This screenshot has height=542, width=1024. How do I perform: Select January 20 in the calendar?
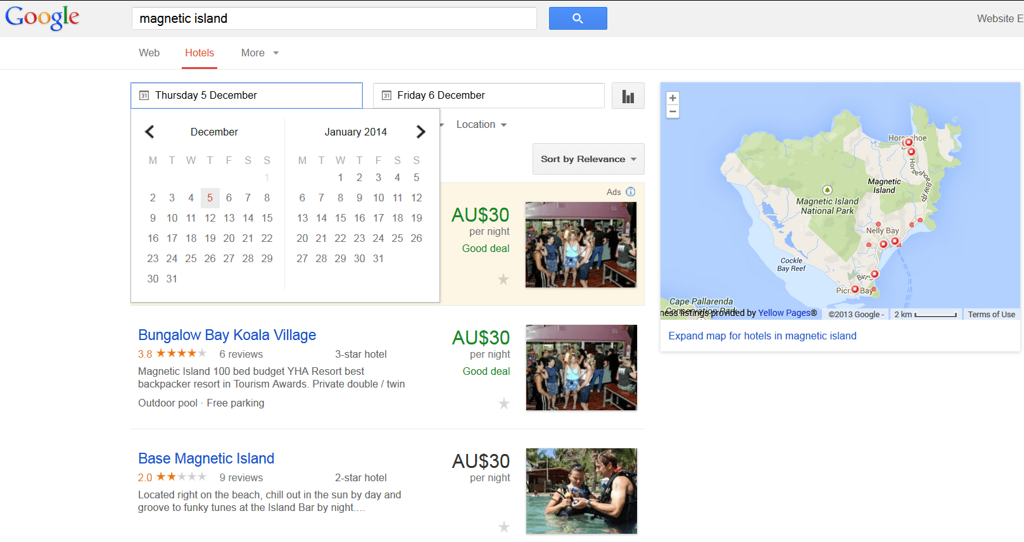click(302, 238)
